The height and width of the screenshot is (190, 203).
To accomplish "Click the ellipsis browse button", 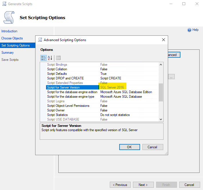I will (x=171, y=77).
